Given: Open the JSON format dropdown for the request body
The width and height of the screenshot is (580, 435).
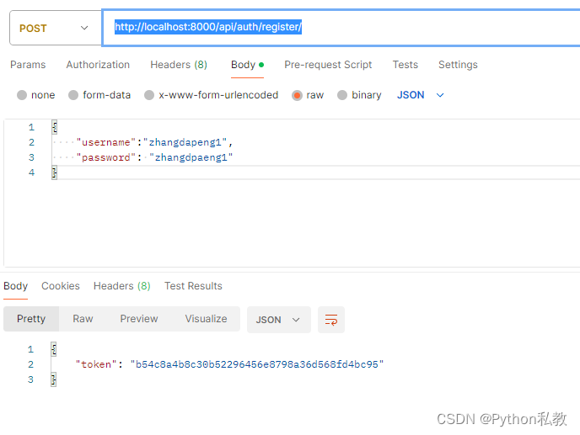Looking at the screenshot, I should click(x=420, y=95).
